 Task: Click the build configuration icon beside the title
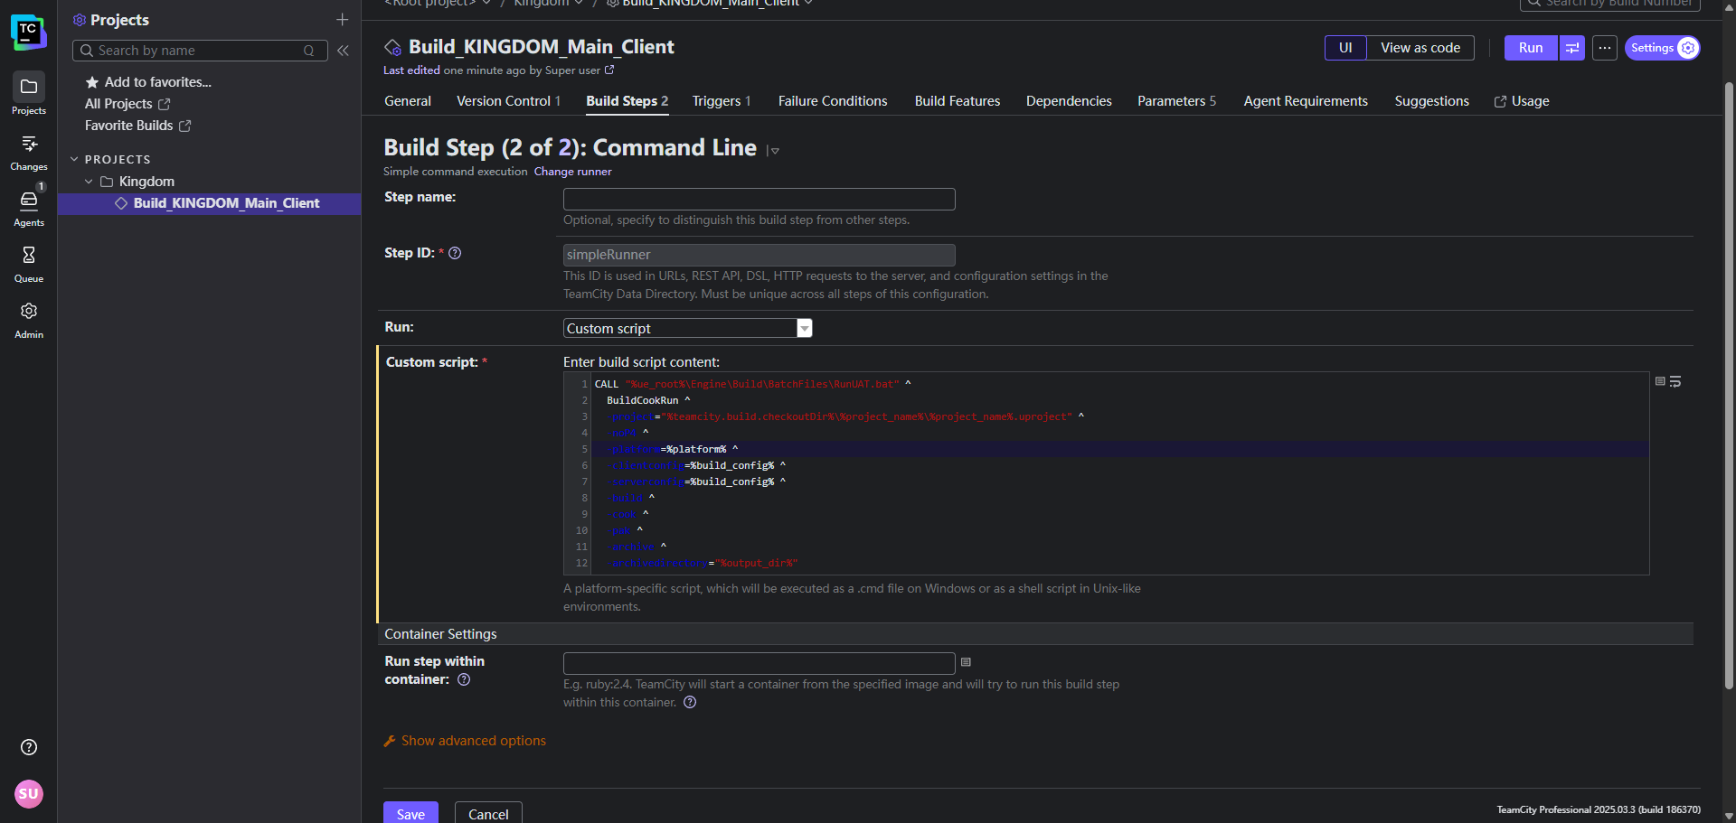[x=393, y=47]
